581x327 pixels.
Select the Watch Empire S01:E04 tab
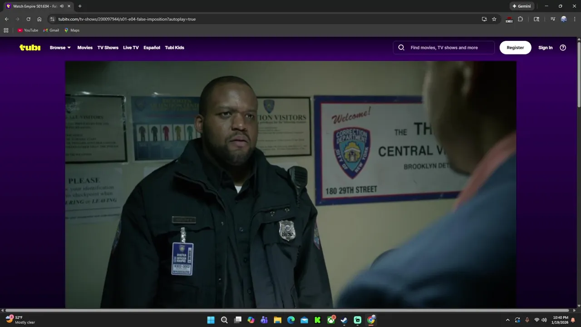point(38,6)
